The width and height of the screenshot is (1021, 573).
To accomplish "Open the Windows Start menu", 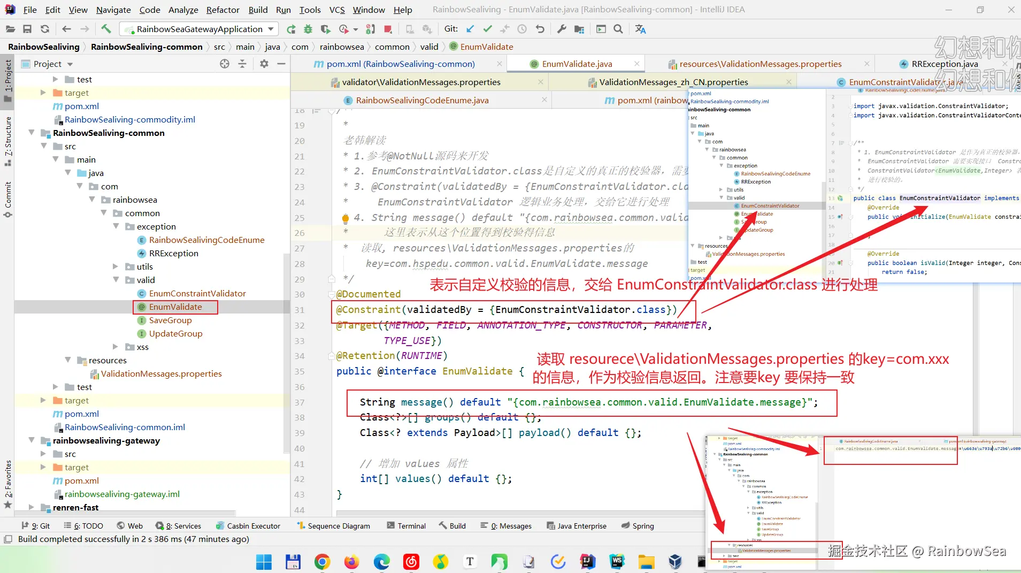I will [264, 561].
